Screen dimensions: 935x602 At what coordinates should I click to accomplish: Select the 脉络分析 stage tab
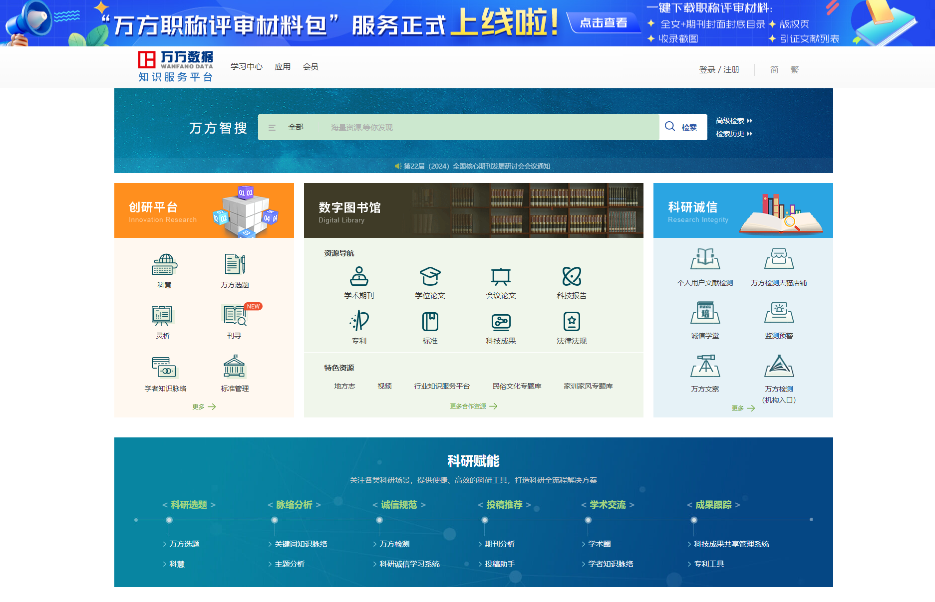coord(294,505)
